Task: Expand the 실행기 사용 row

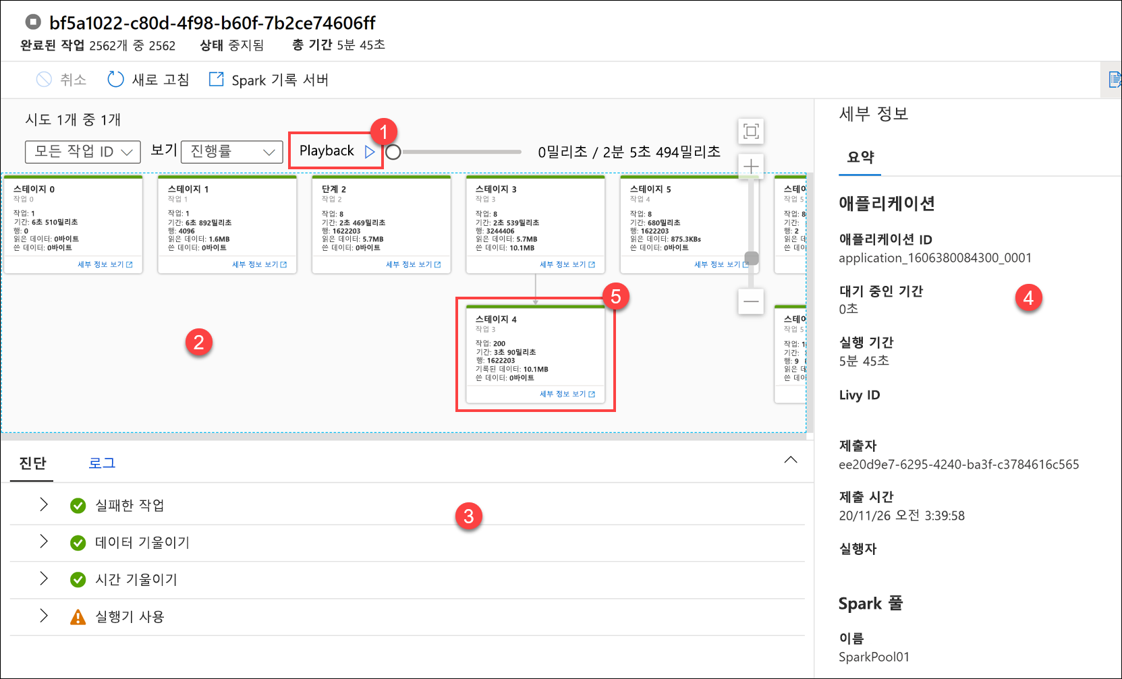Action: point(44,616)
